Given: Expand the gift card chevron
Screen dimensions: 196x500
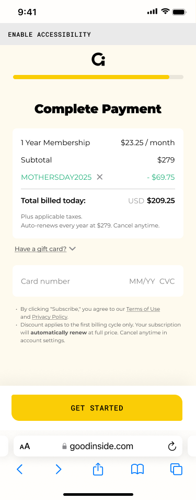Looking at the screenshot, I should [x=73, y=249].
